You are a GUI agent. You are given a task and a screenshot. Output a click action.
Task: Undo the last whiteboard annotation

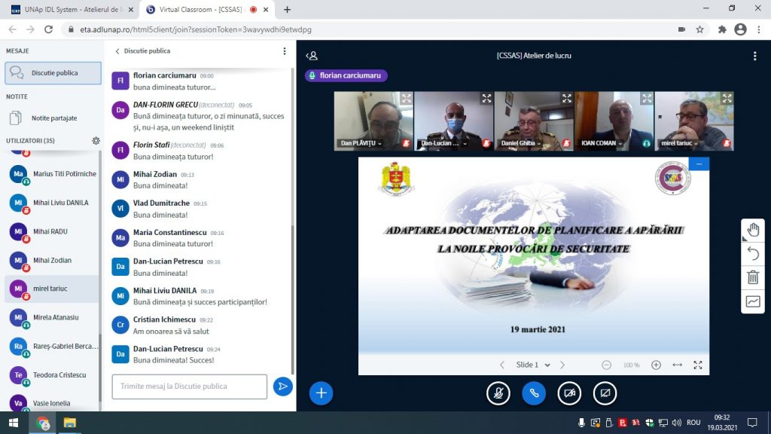coord(753,254)
